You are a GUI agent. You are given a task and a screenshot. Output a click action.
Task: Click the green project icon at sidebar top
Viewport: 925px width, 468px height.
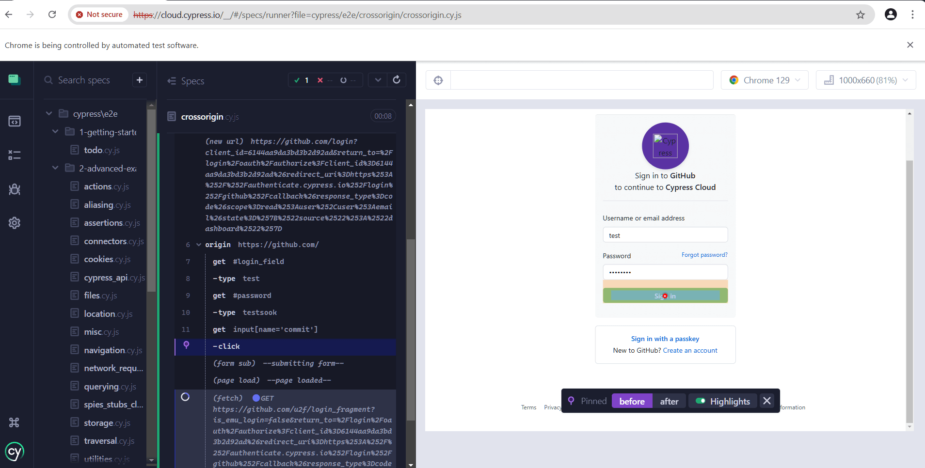[15, 79]
